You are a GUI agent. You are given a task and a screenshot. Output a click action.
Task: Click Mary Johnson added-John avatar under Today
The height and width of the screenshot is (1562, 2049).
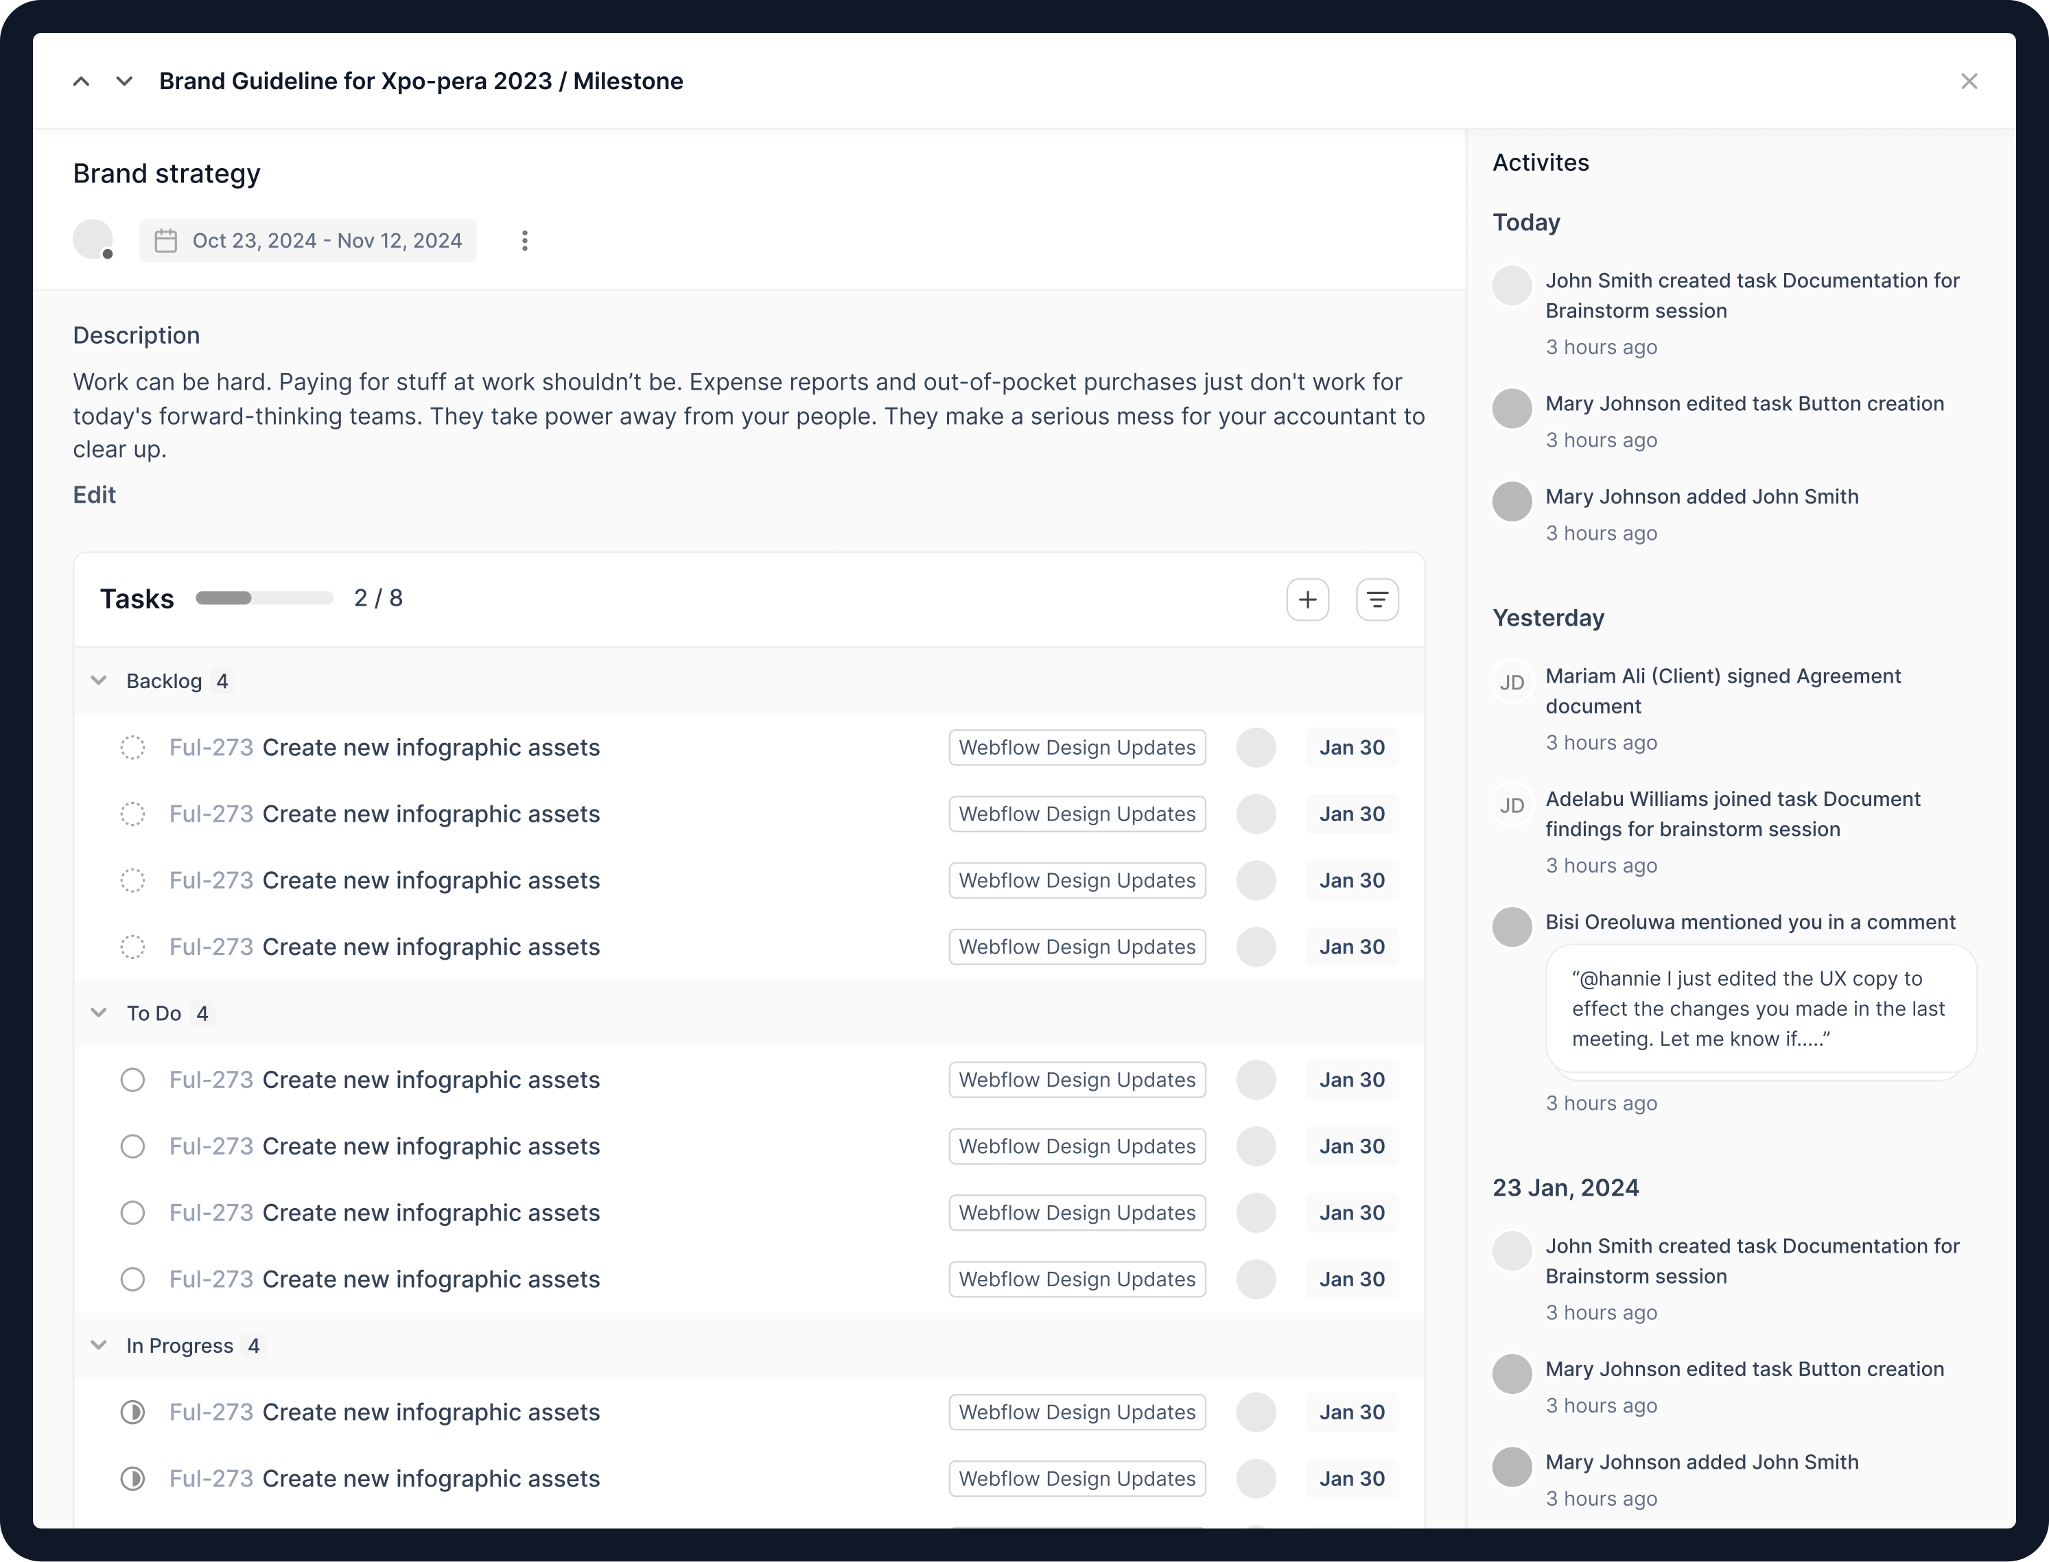point(1512,501)
